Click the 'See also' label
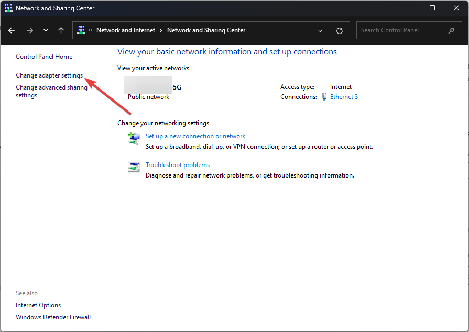This screenshot has height=332, width=469. tap(27, 293)
